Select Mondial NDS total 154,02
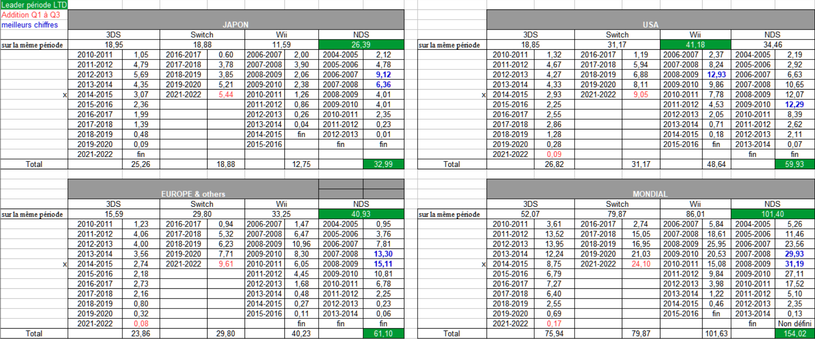This screenshot has height=339, width=815. (x=794, y=333)
